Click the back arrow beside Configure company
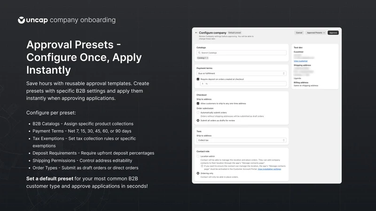This screenshot has width=376, height=211. point(196,32)
